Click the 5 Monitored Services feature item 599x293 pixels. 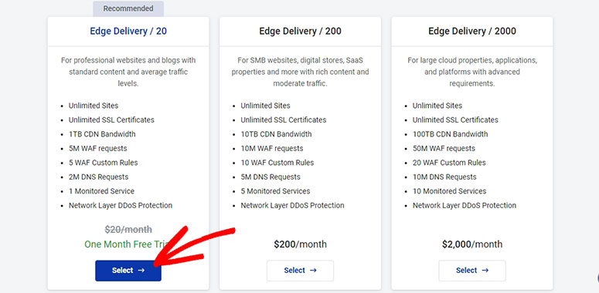pyautogui.click(x=275, y=191)
